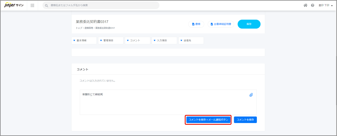This screenshot has width=337, height=136.
Task: Click the トップ breadcrumb link
Action: point(79,28)
